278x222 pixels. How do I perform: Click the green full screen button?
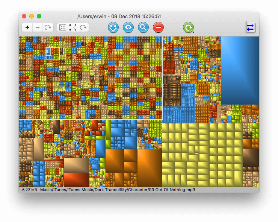39,16
